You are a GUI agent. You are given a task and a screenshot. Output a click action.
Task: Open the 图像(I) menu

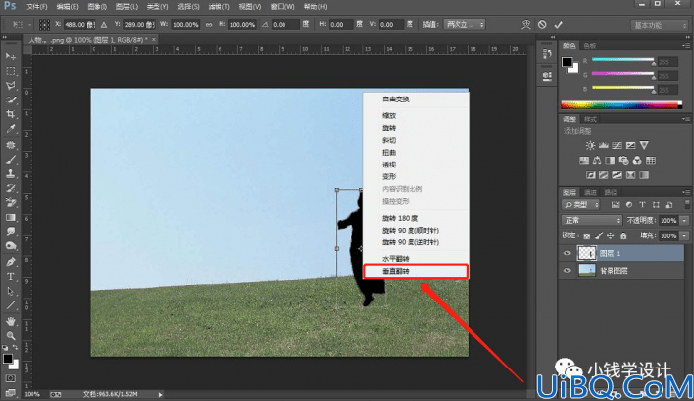click(x=96, y=7)
